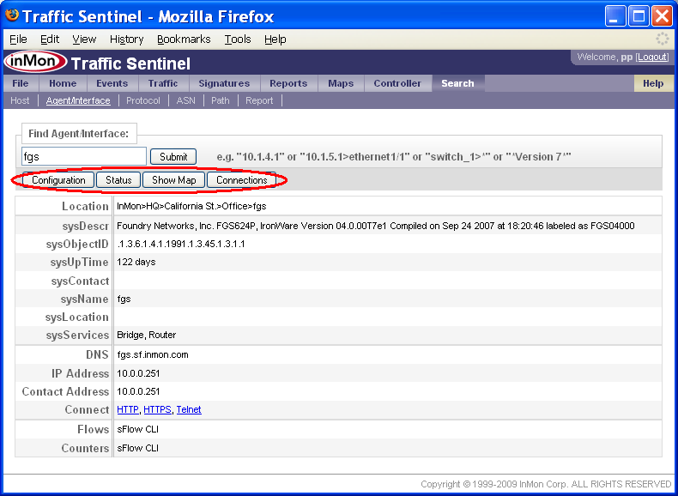Click the Status button
The image size is (678, 496).
[x=118, y=180]
